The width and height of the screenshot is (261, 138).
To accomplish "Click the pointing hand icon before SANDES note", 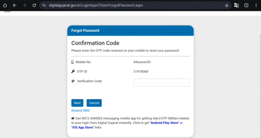I will pyautogui.click(x=73, y=118).
